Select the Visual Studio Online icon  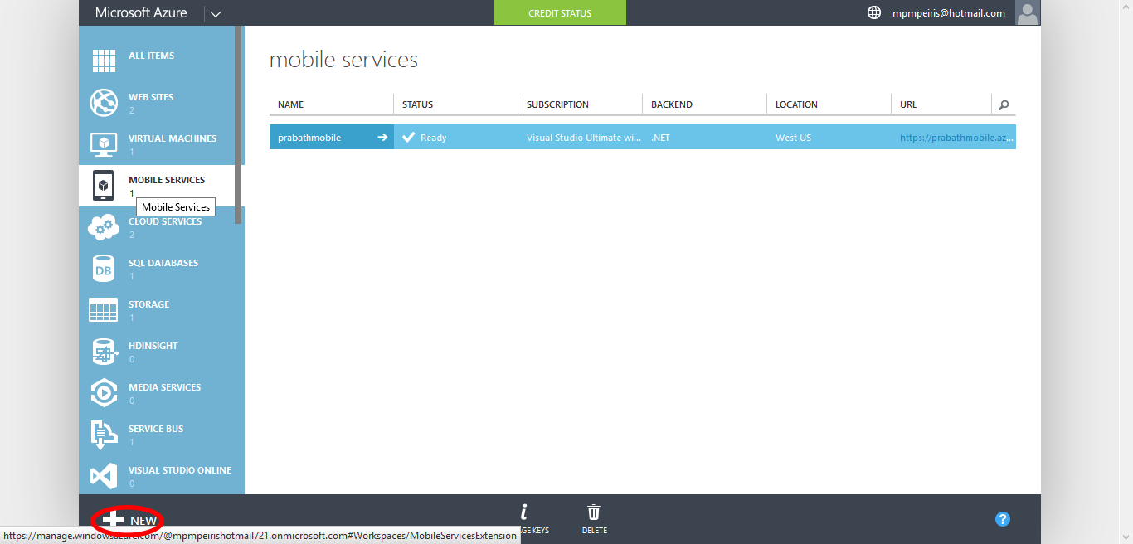[103, 476]
